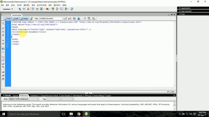This screenshot has width=209, height=117.
Task: Click the Email Link insert icon
Action: coord(24,9)
